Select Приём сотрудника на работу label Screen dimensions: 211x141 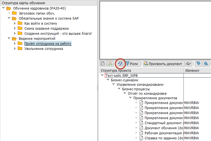pos(48,44)
